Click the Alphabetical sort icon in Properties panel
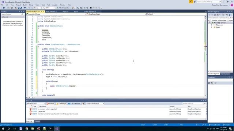This screenshot has width=234, height=131. coord(212,83)
